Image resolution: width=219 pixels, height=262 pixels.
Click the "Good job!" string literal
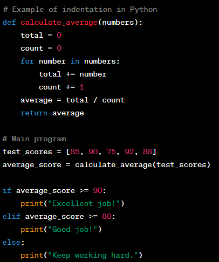tap(73, 230)
